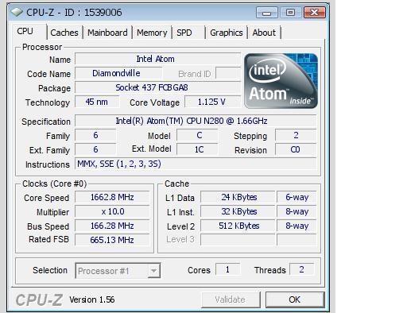Minimize the CPU-Z window

(267, 13)
